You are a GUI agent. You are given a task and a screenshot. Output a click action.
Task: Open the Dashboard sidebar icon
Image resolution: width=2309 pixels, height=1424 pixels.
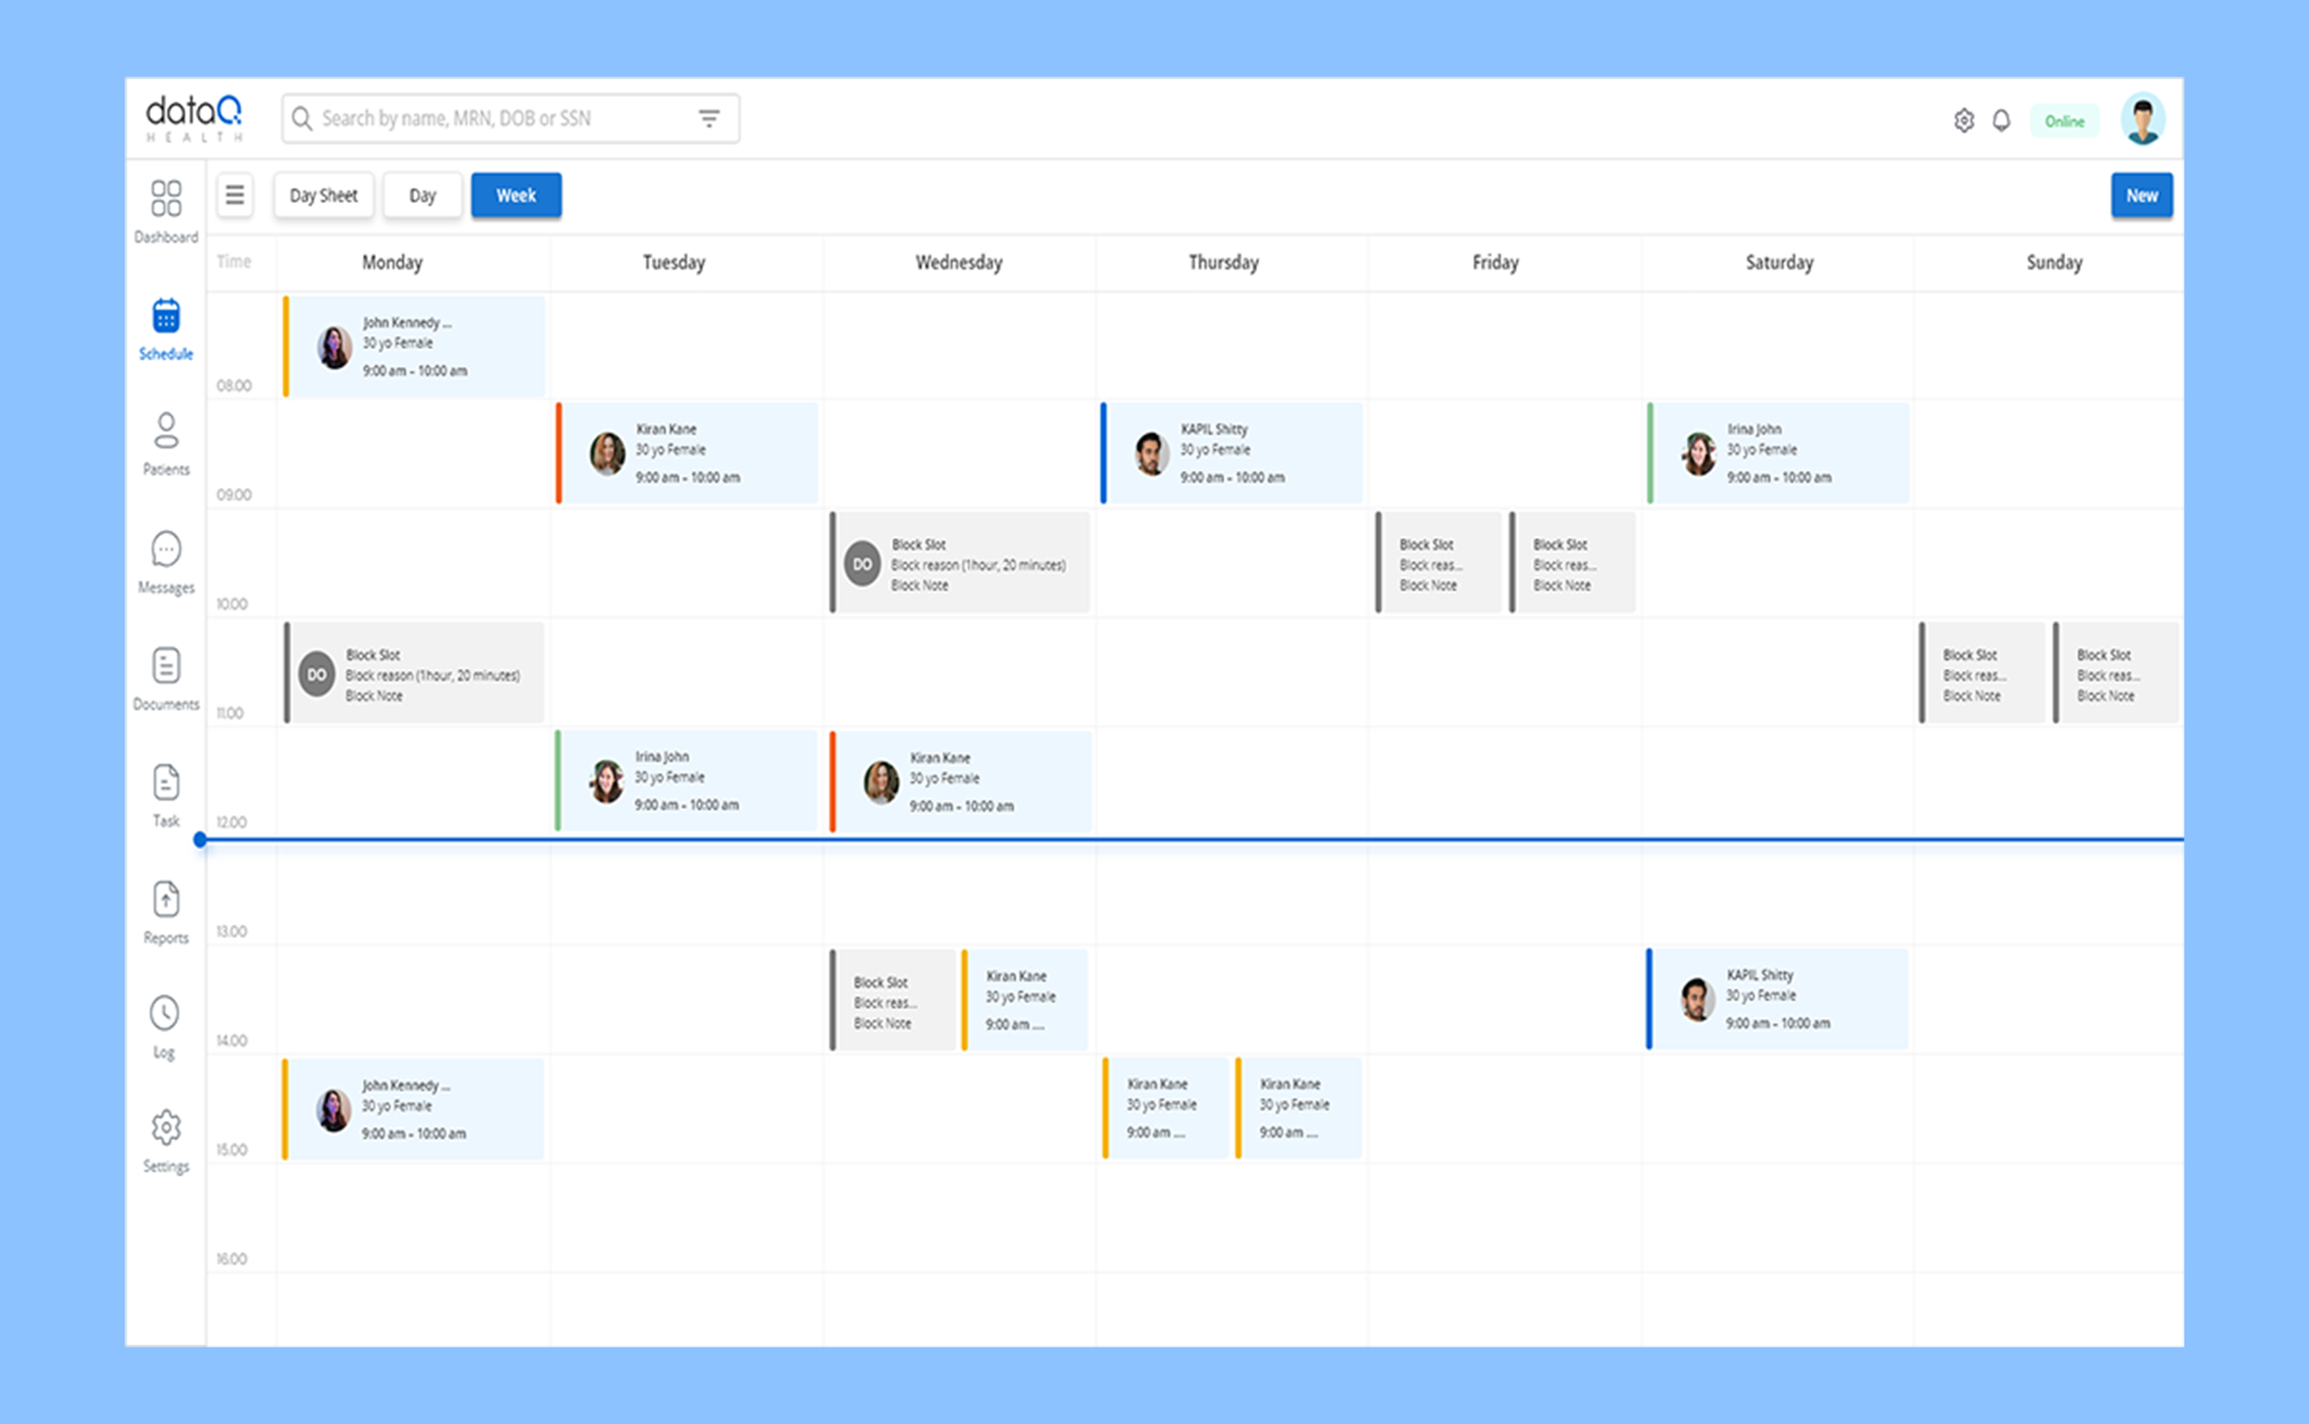pos(166,200)
